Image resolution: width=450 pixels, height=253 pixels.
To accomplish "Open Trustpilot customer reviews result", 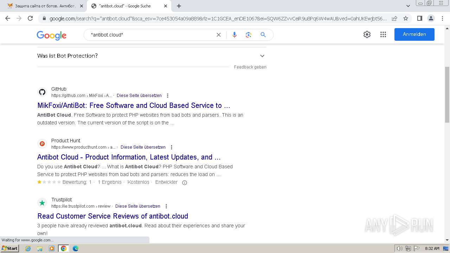I will click(x=112, y=216).
